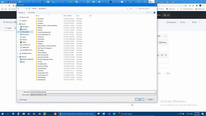Select the Corel VideoStudio Pro folder

pos(44,34)
